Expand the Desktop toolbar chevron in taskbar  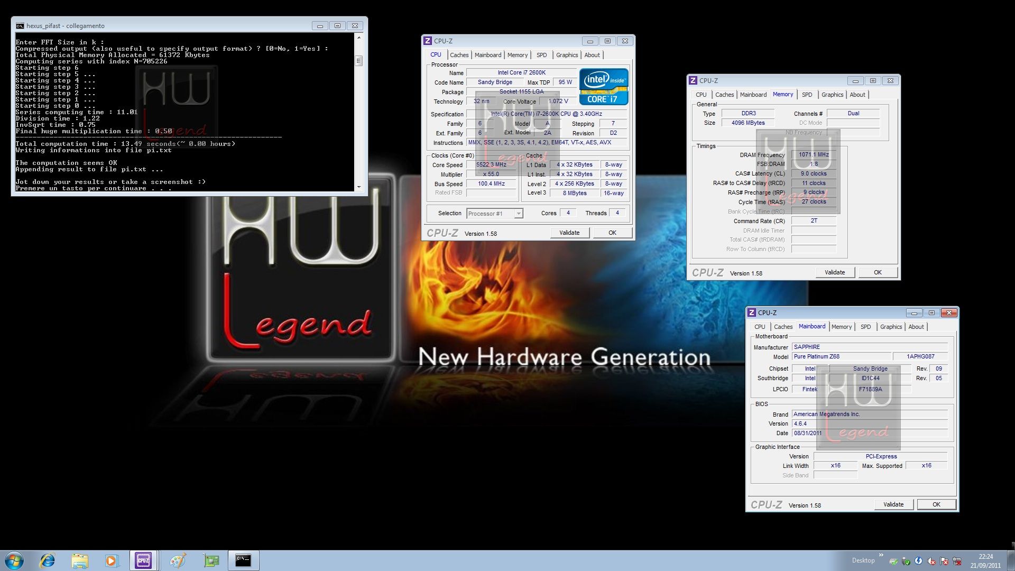click(x=881, y=555)
